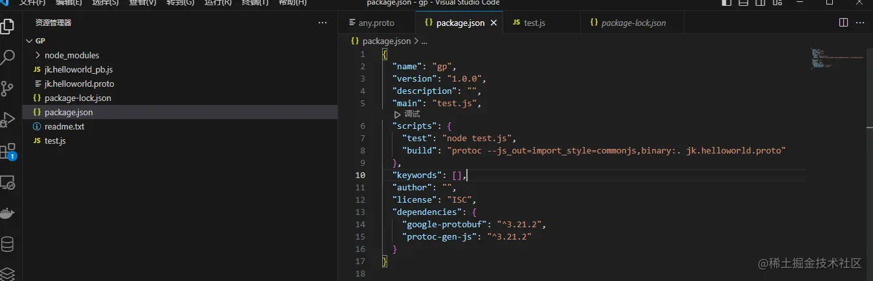
Task: Click line number 10 in gutter
Action: point(360,175)
